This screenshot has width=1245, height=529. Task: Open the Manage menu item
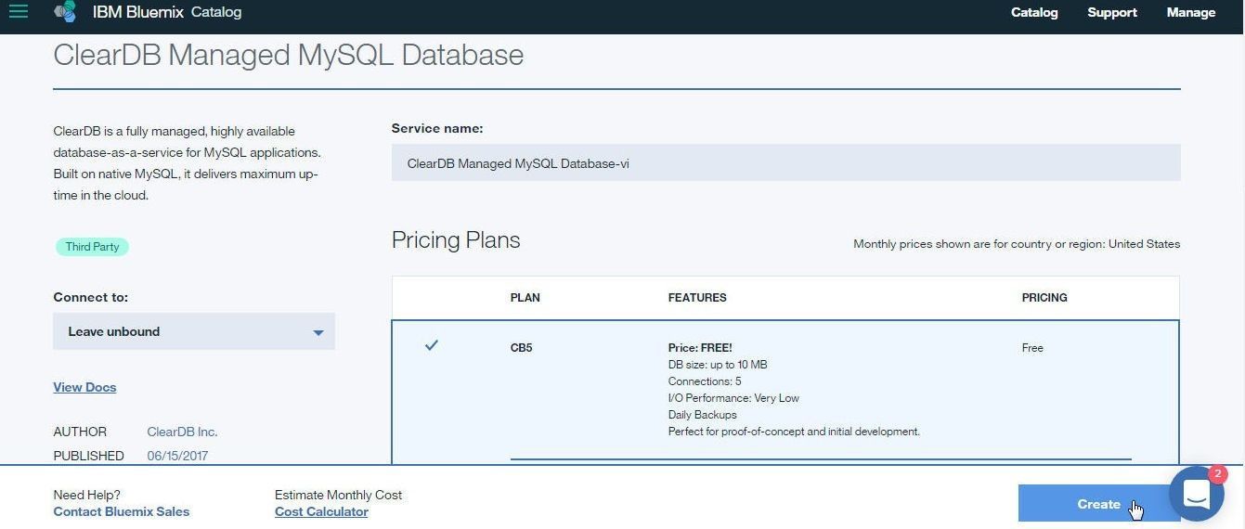(x=1191, y=12)
